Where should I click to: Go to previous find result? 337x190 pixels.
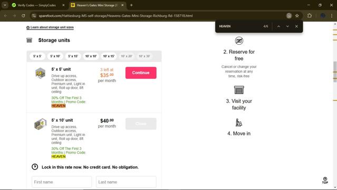(278, 26)
